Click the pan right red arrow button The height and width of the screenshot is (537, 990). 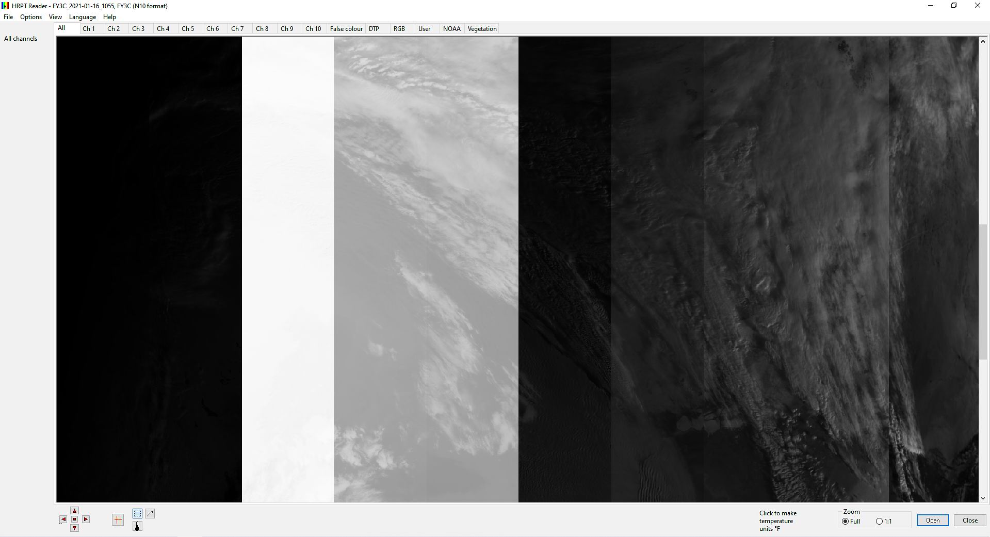tap(86, 519)
